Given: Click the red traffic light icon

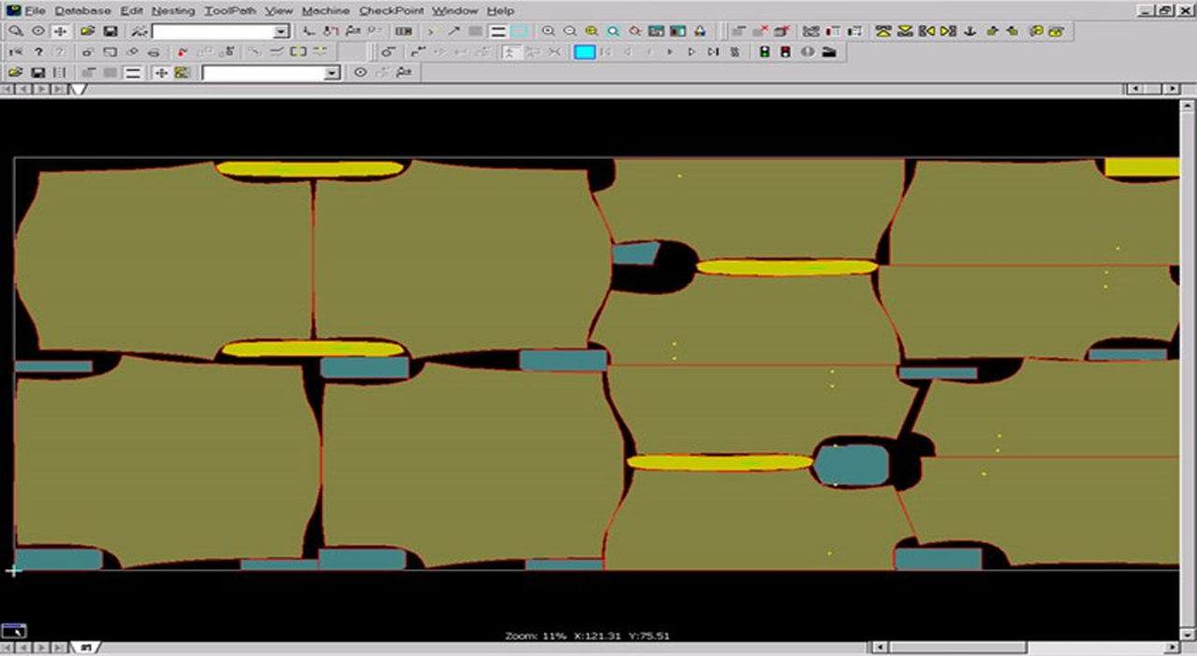Looking at the screenshot, I should [x=786, y=52].
